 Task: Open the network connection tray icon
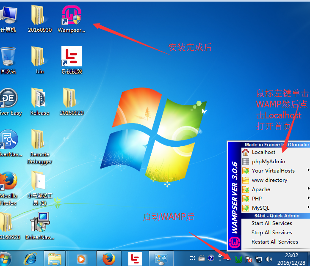[259, 259]
